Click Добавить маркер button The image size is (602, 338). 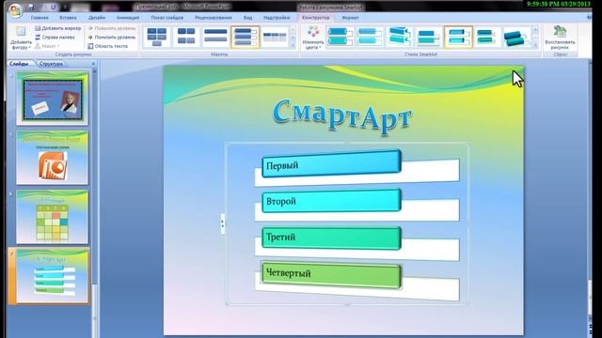click(x=58, y=28)
